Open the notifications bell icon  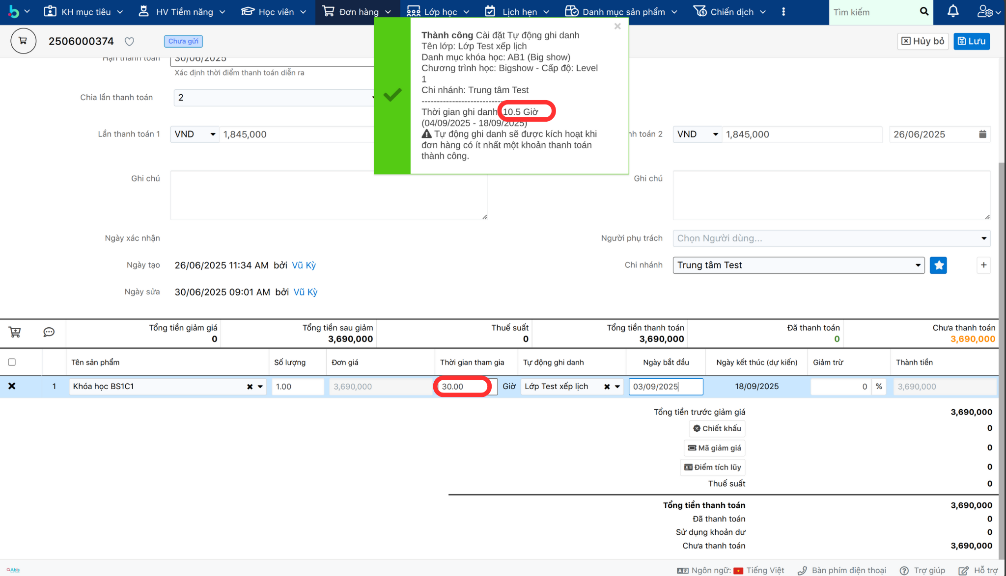(x=952, y=12)
